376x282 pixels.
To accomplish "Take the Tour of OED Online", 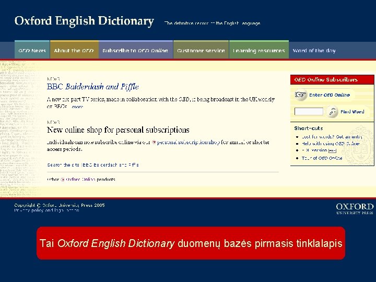I will [x=322, y=158].
